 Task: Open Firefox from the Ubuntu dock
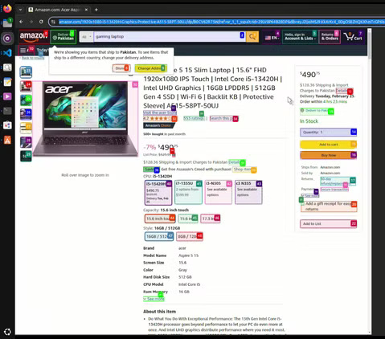(x=7, y=8)
